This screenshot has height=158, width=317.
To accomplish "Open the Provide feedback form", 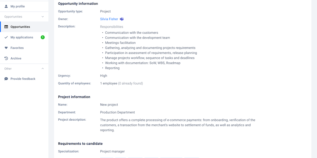I will (x=23, y=79).
